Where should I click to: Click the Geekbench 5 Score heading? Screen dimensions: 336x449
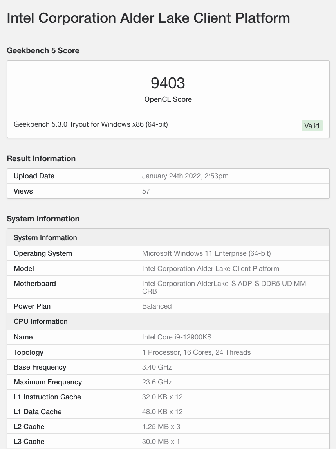(43, 50)
